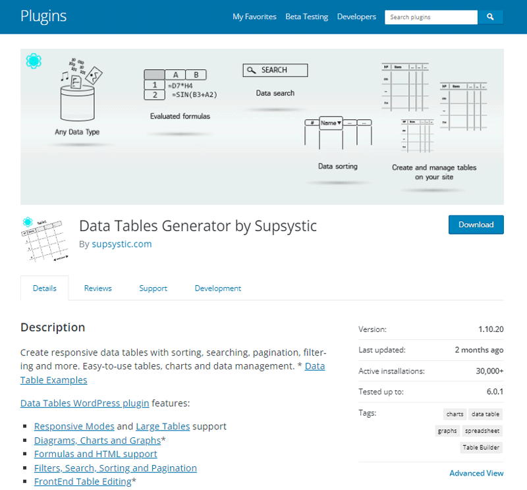Open the supsystic.com author link
Viewport: 527px width, 490px height.
[122, 244]
